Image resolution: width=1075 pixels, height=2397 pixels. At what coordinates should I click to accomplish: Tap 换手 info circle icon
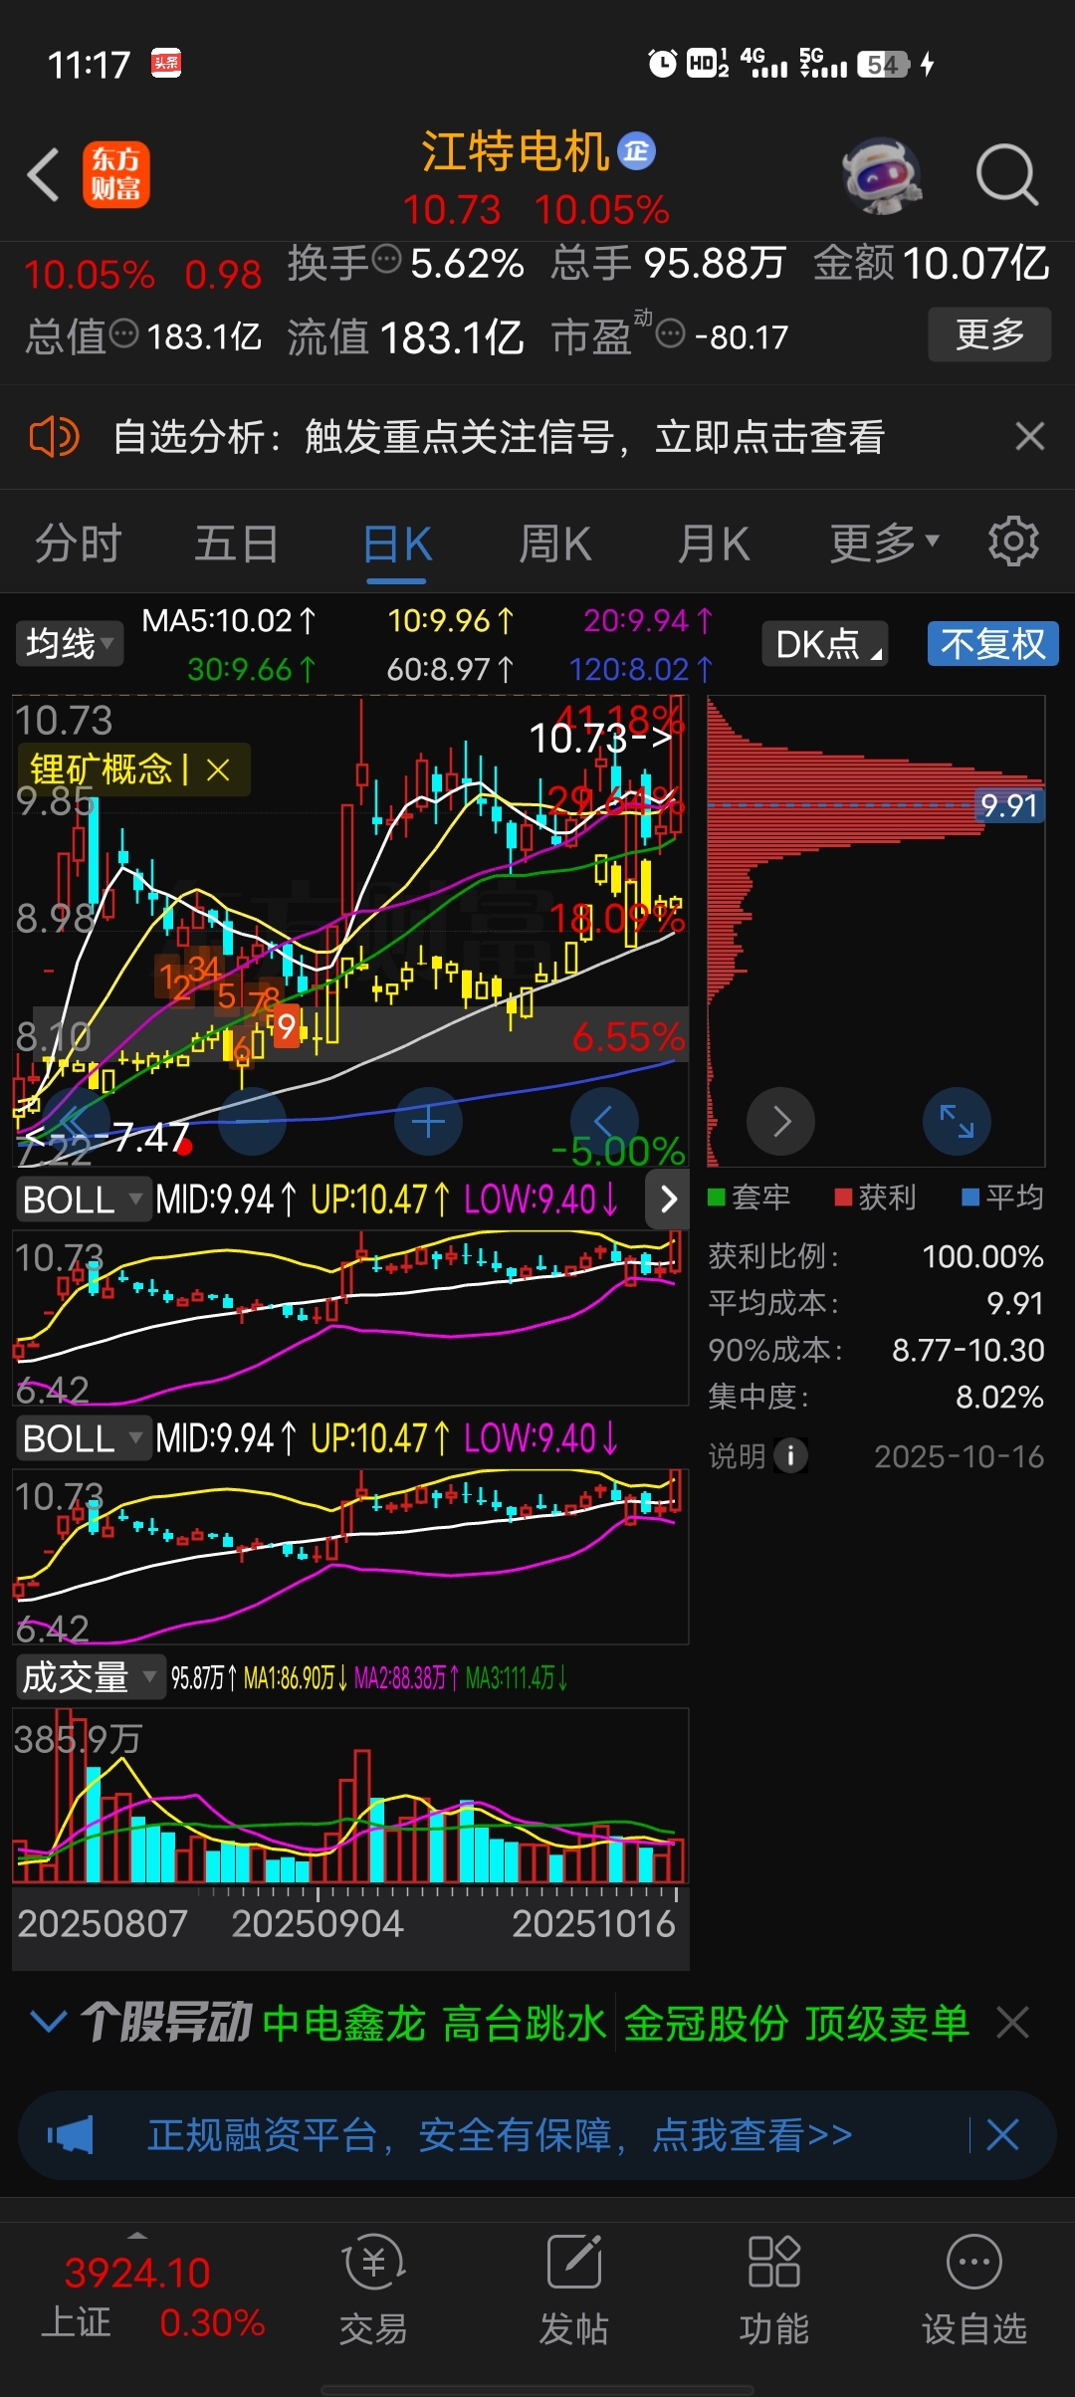(386, 261)
